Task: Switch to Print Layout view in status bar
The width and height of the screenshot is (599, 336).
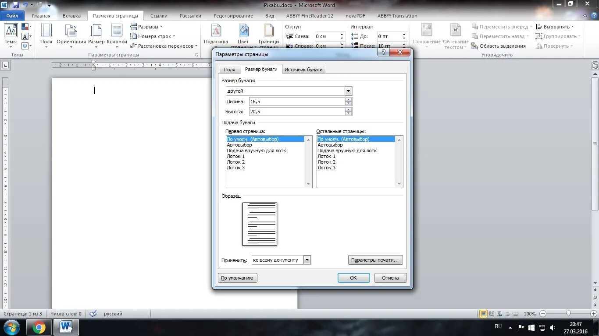Action: pyautogui.click(x=483, y=314)
